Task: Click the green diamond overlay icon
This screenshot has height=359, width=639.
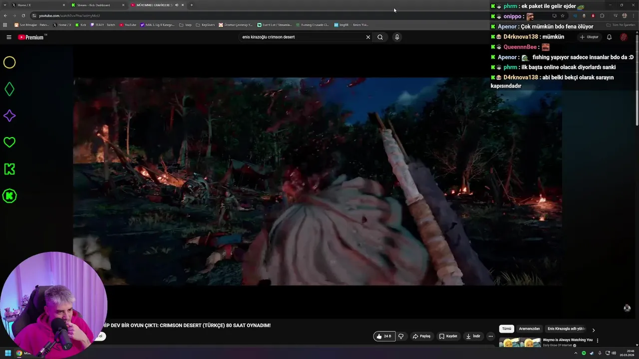Action: 9,89
